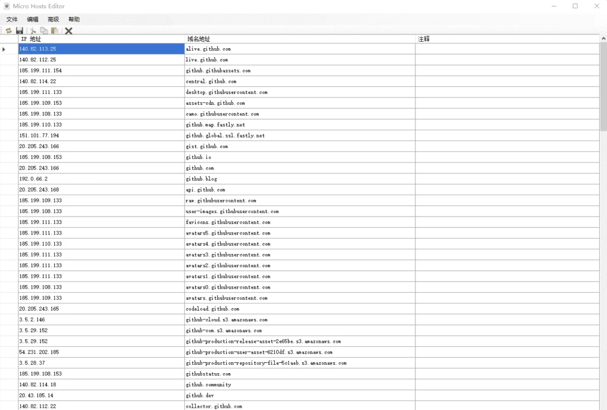
Task: Click the delete (X) toolbar icon
Action: pos(68,31)
